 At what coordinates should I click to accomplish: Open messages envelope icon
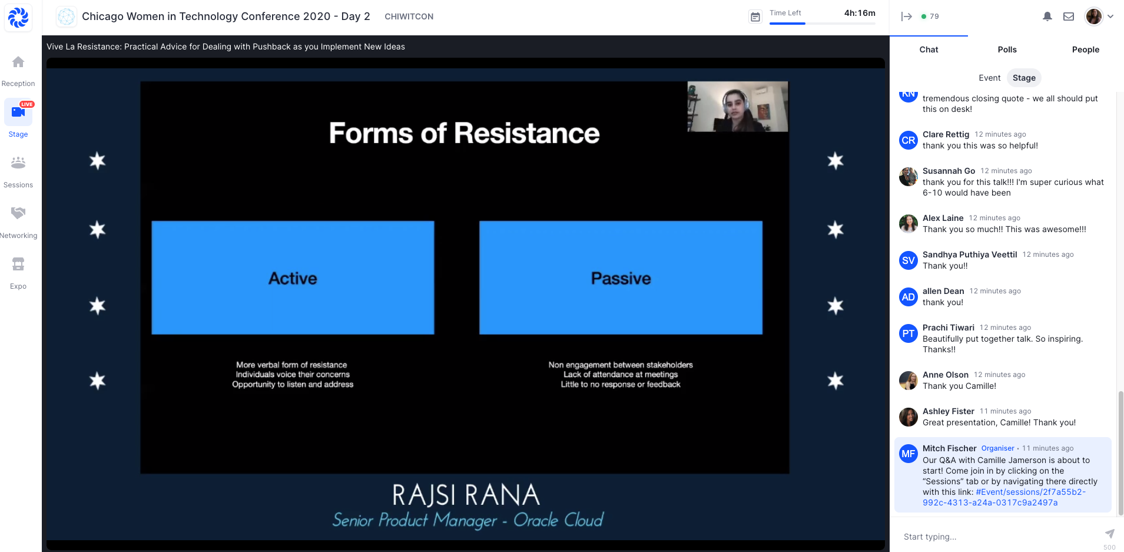pyautogui.click(x=1069, y=16)
